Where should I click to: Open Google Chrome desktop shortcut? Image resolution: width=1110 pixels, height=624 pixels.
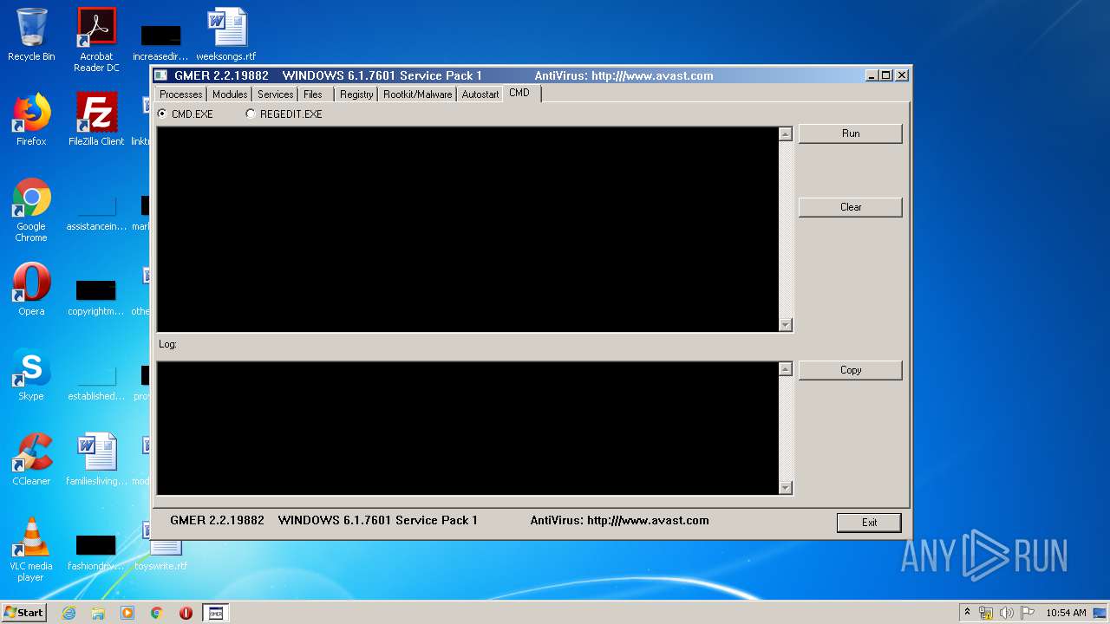31,210
